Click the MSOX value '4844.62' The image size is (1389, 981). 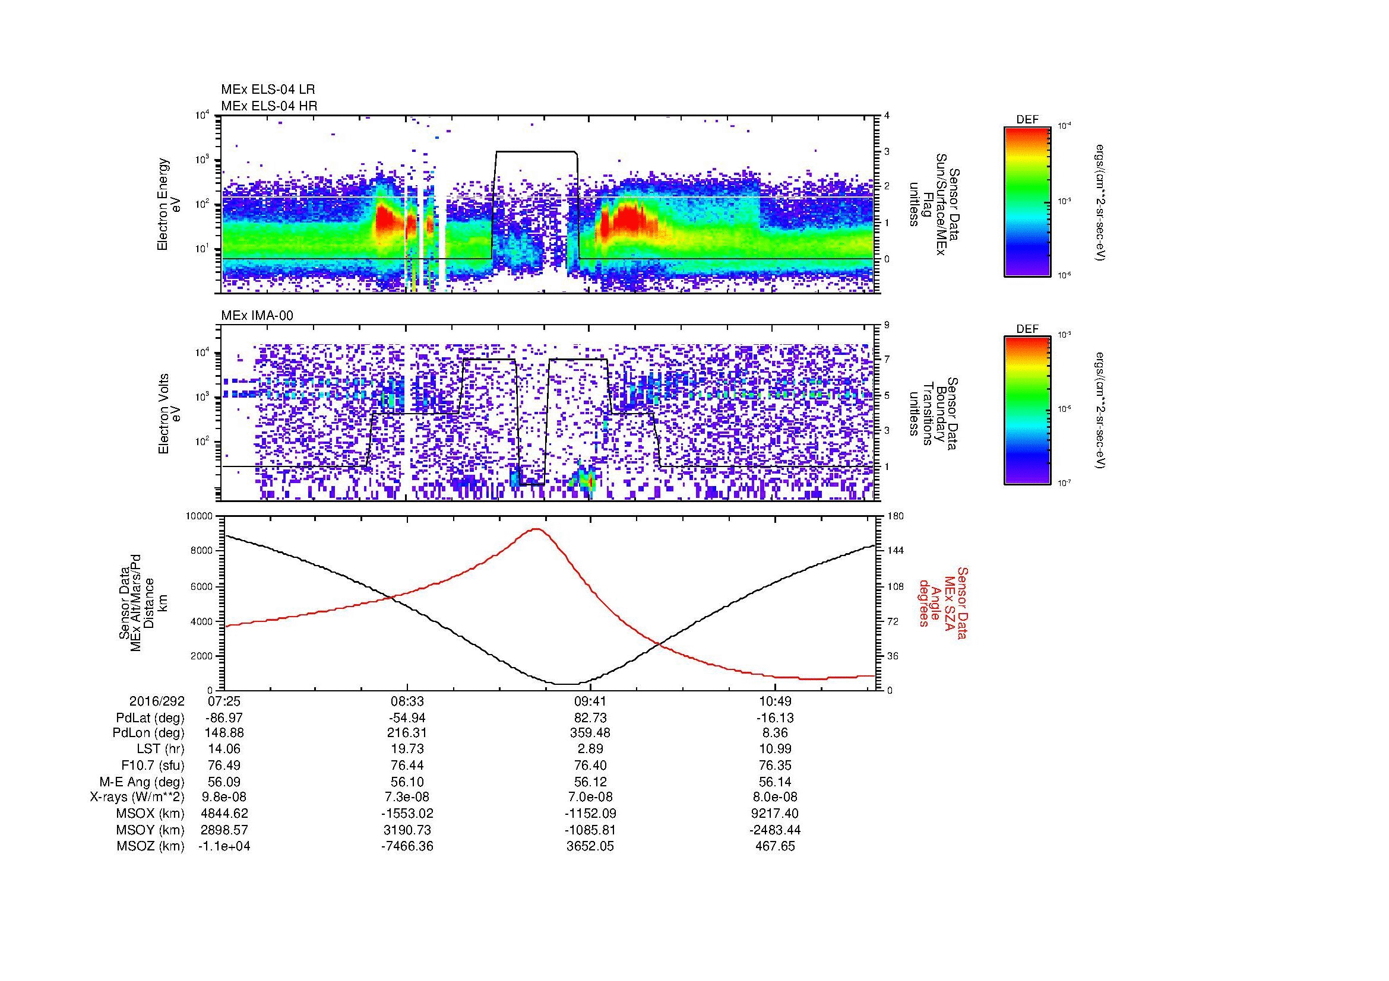point(224,814)
